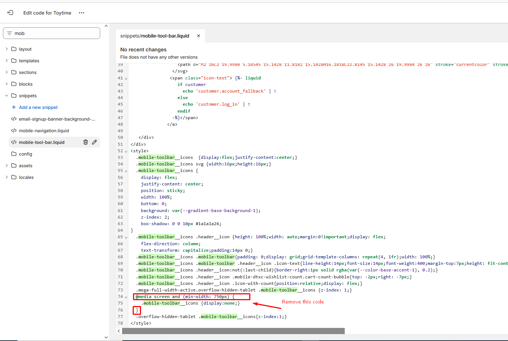Click box-shadow declaration on line 63
Image resolution: width=508 pixels, height=341 pixels.
(x=181, y=224)
